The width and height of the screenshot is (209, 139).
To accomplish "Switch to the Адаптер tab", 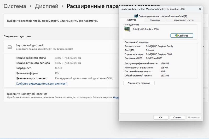I will [x=132, y=20].
